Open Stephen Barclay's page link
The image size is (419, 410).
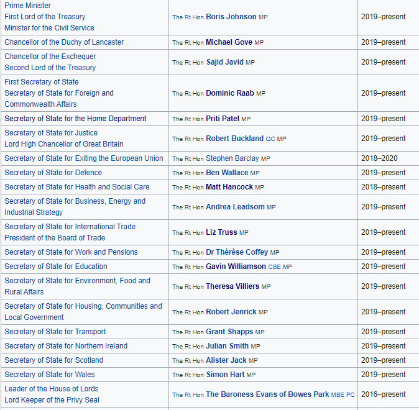(233, 158)
